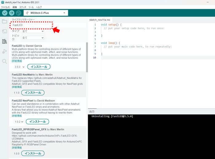Click the 'put your main code here' comment
215x159 pixels.
tap(138, 46)
